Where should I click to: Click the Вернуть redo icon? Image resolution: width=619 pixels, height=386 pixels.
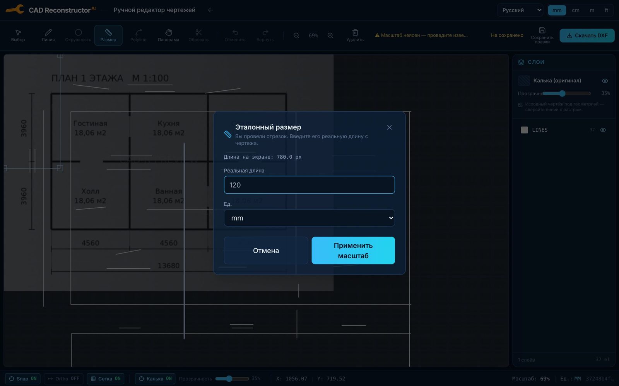point(265,32)
